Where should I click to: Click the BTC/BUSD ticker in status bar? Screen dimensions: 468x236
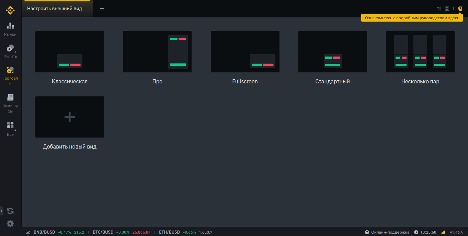pyautogui.click(x=103, y=232)
